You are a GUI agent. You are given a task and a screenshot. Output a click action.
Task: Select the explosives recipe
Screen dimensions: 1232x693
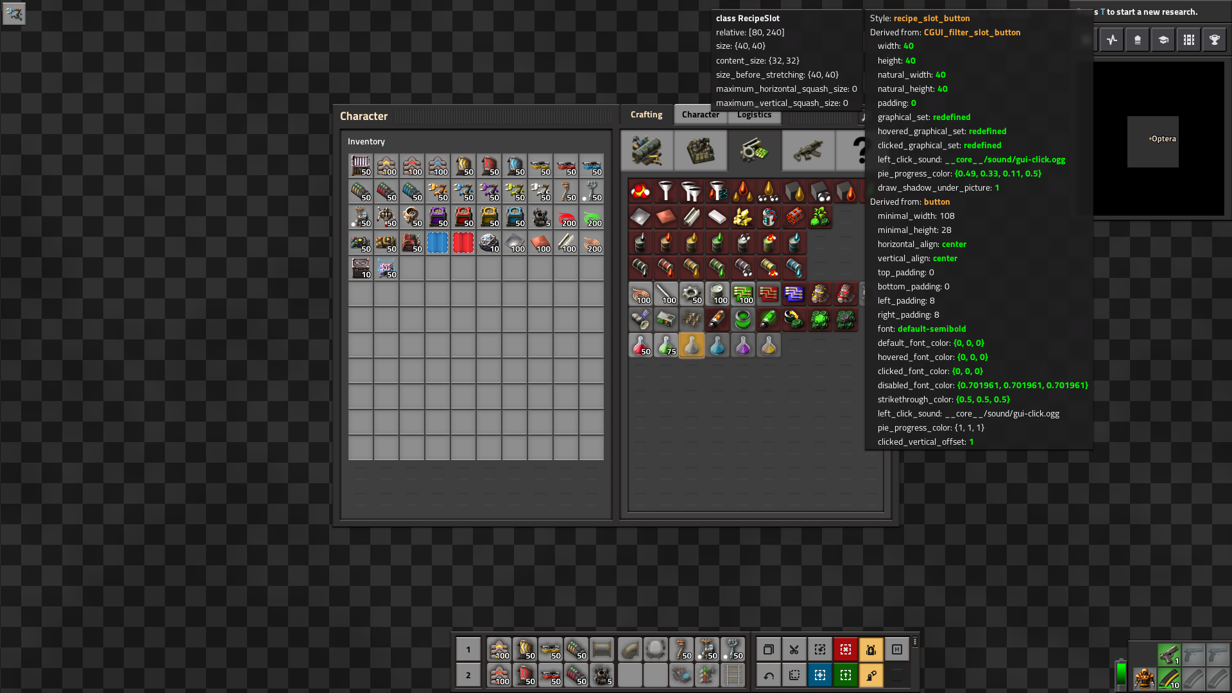[x=794, y=217]
